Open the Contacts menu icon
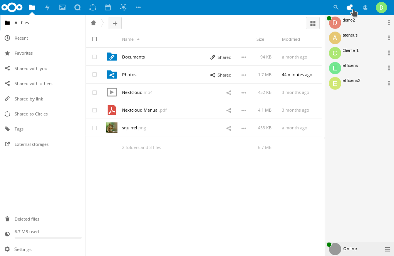The height and width of the screenshot is (256, 394). coord(365,7)
